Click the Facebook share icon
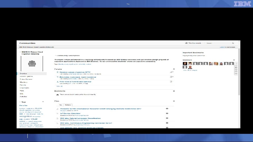 coord(236,68)
